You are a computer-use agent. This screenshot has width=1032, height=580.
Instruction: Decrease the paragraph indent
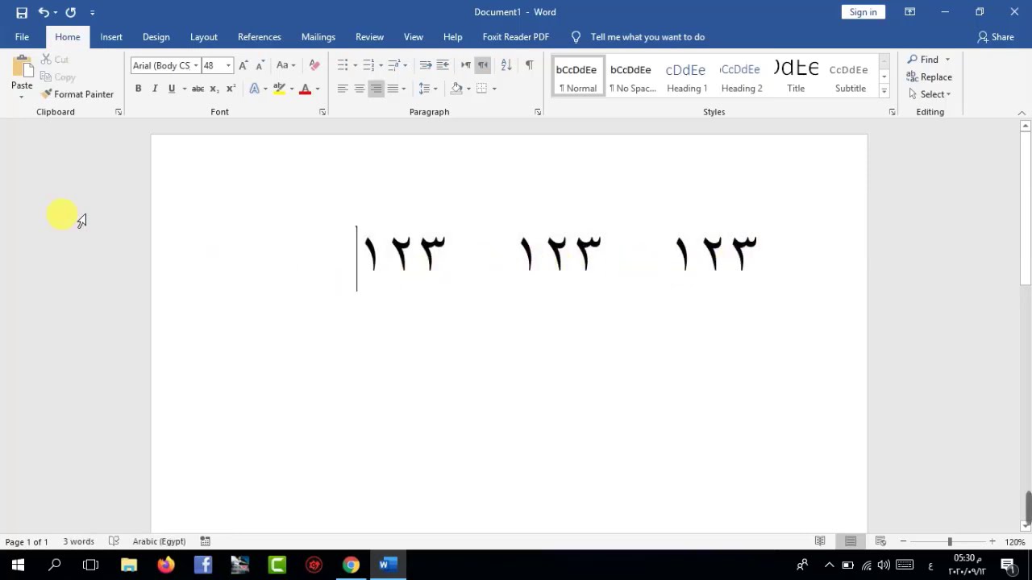point(426,65)
